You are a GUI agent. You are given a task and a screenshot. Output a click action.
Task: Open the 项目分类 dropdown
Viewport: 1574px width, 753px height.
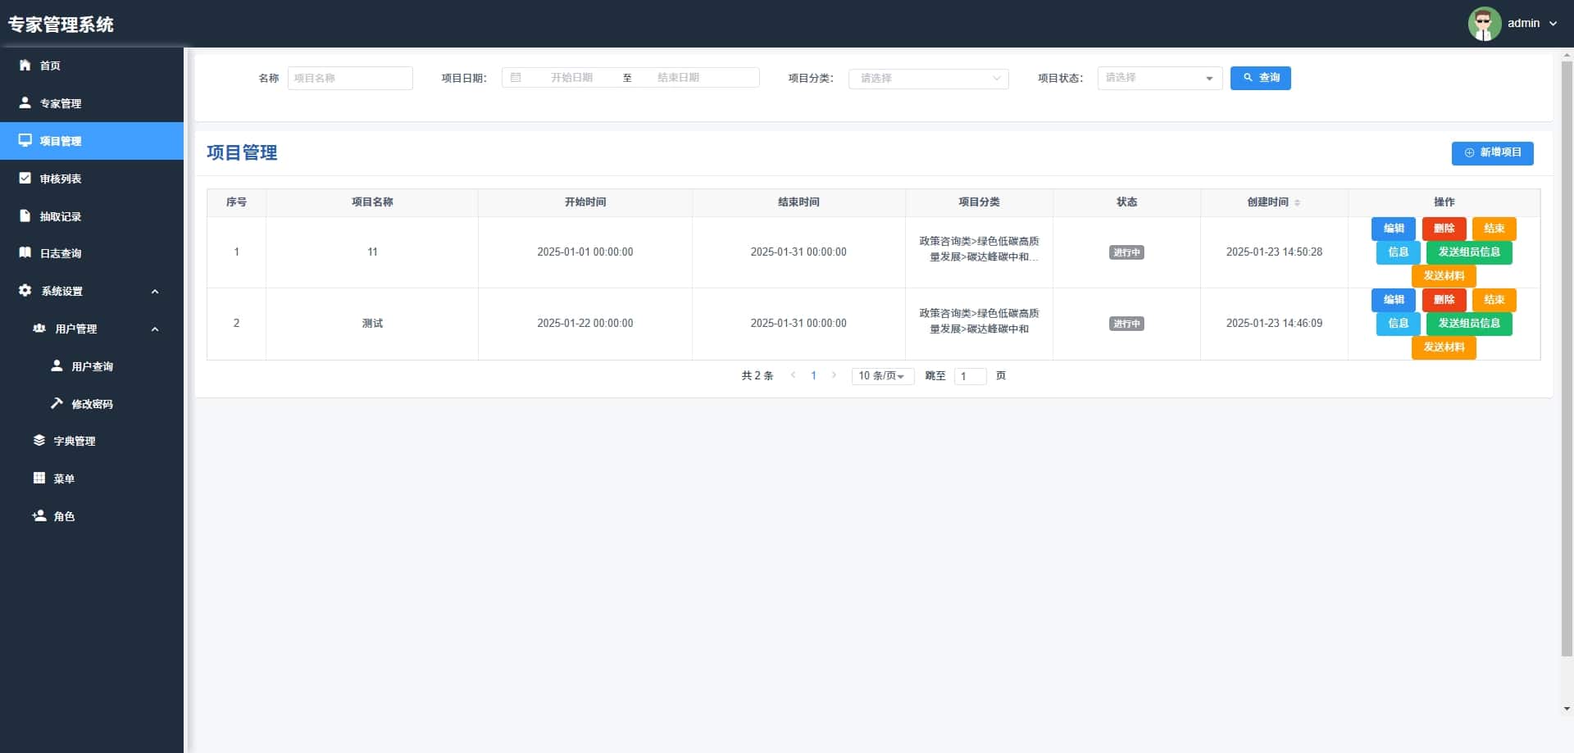(x=928, y=78)
